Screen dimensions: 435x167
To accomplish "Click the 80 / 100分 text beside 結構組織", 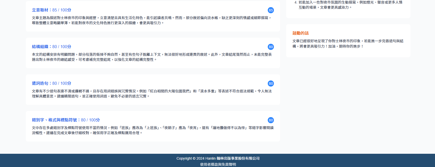I will pos(62,47).
